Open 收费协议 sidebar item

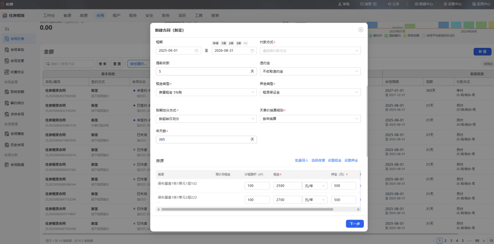coord(17,72)
